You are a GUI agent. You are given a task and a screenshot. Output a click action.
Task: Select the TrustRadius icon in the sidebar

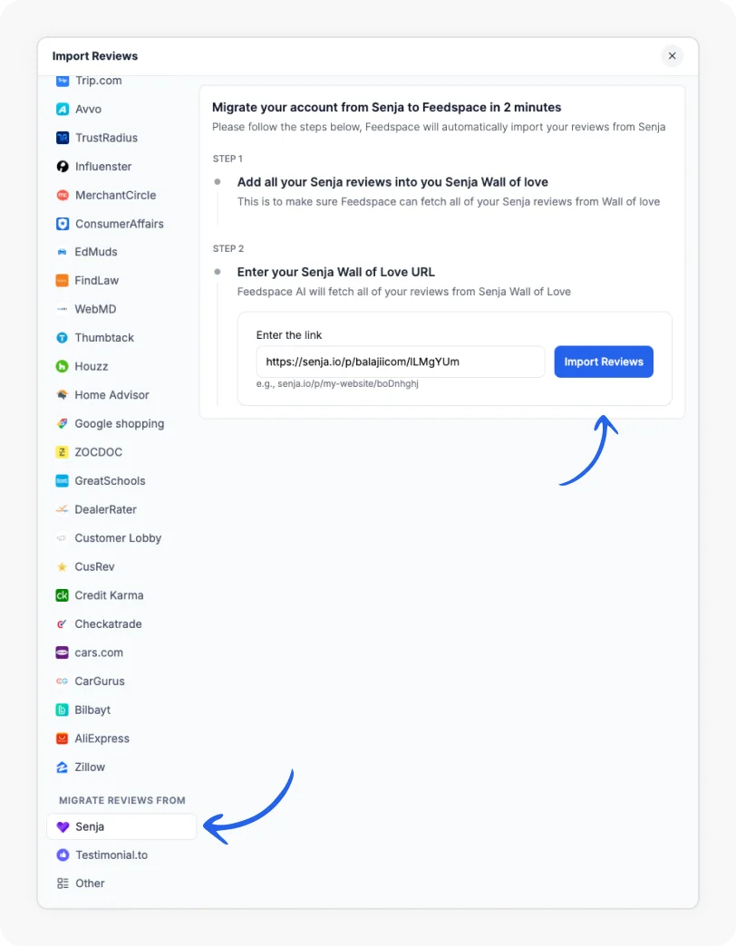pos(62,138)
